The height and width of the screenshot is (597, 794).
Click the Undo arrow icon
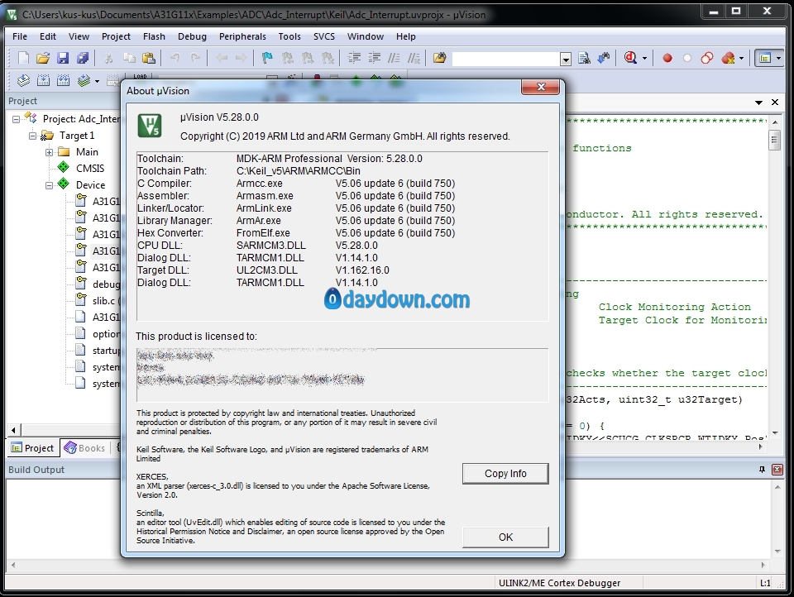pos(175,58)
